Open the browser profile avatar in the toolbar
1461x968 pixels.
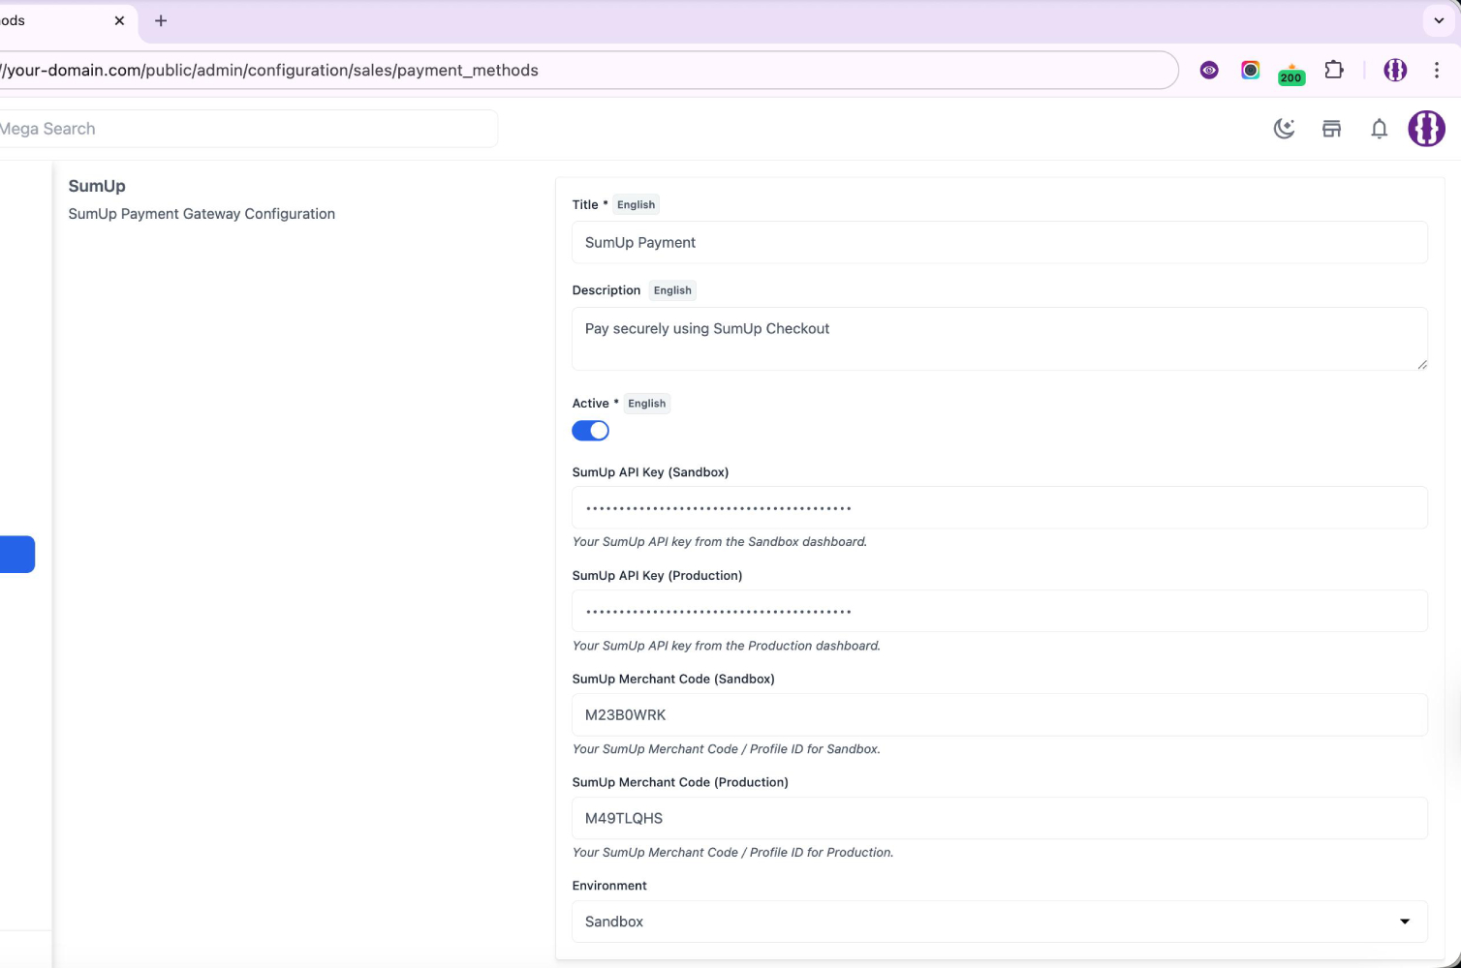(x=1395, y=70)
